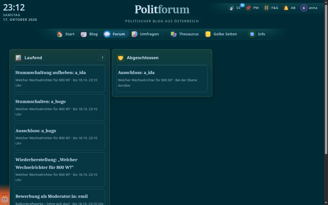This screenshot has height=205, width=328.
Task: Open running poll 'Ausschluss: a_hugo'
Action: [x=60, y=137]
